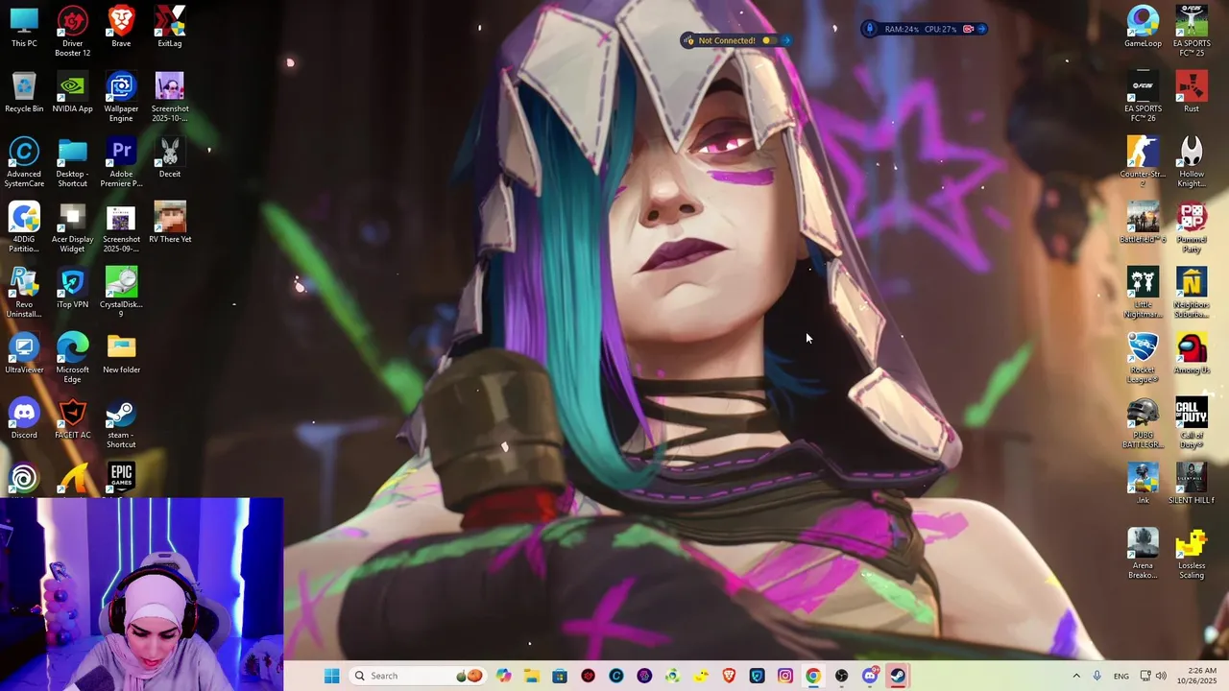
Task: Launch iTop VPN from the desktop
Action: (x=72, y=288)
